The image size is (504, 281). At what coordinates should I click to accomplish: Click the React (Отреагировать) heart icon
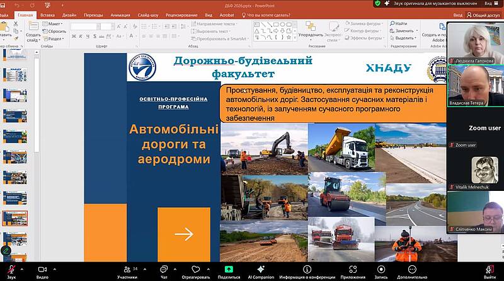click(x=195, y=269)
